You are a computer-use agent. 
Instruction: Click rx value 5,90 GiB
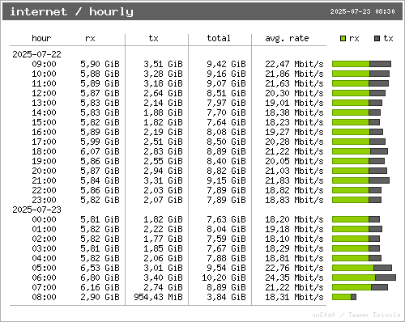click(100, 64)
